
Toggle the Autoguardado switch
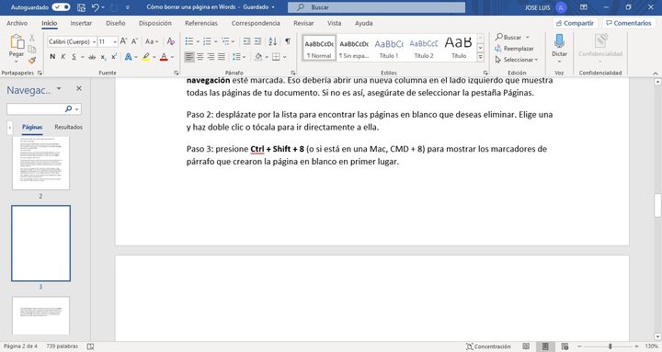point(61,7)
